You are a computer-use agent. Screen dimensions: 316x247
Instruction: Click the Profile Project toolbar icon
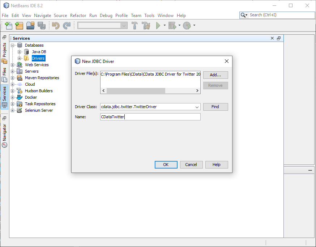click(187, 26)
